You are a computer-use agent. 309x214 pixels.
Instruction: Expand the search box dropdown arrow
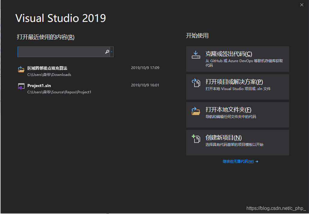(112, 52)
